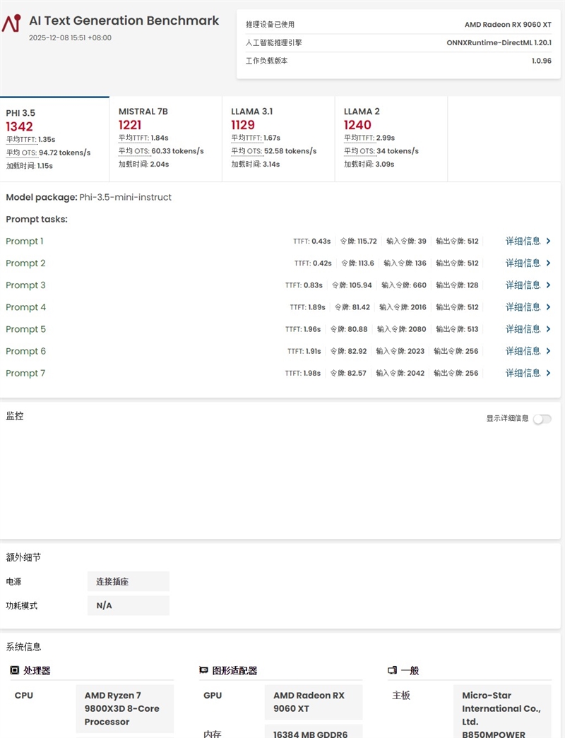The image size is (565, 738).
Task: Open the Prompt 2 details link
Action: (25, 263)
